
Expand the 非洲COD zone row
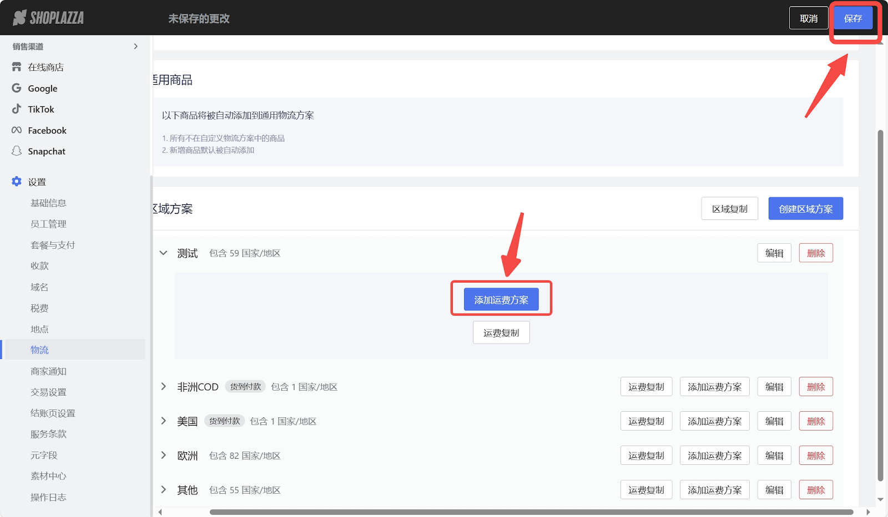pos(163,387)
